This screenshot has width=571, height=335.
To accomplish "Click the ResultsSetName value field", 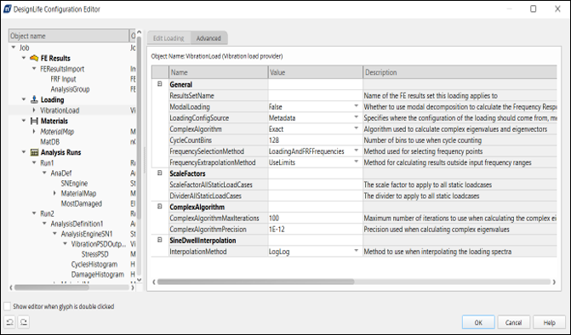I will tap(315, 96).
